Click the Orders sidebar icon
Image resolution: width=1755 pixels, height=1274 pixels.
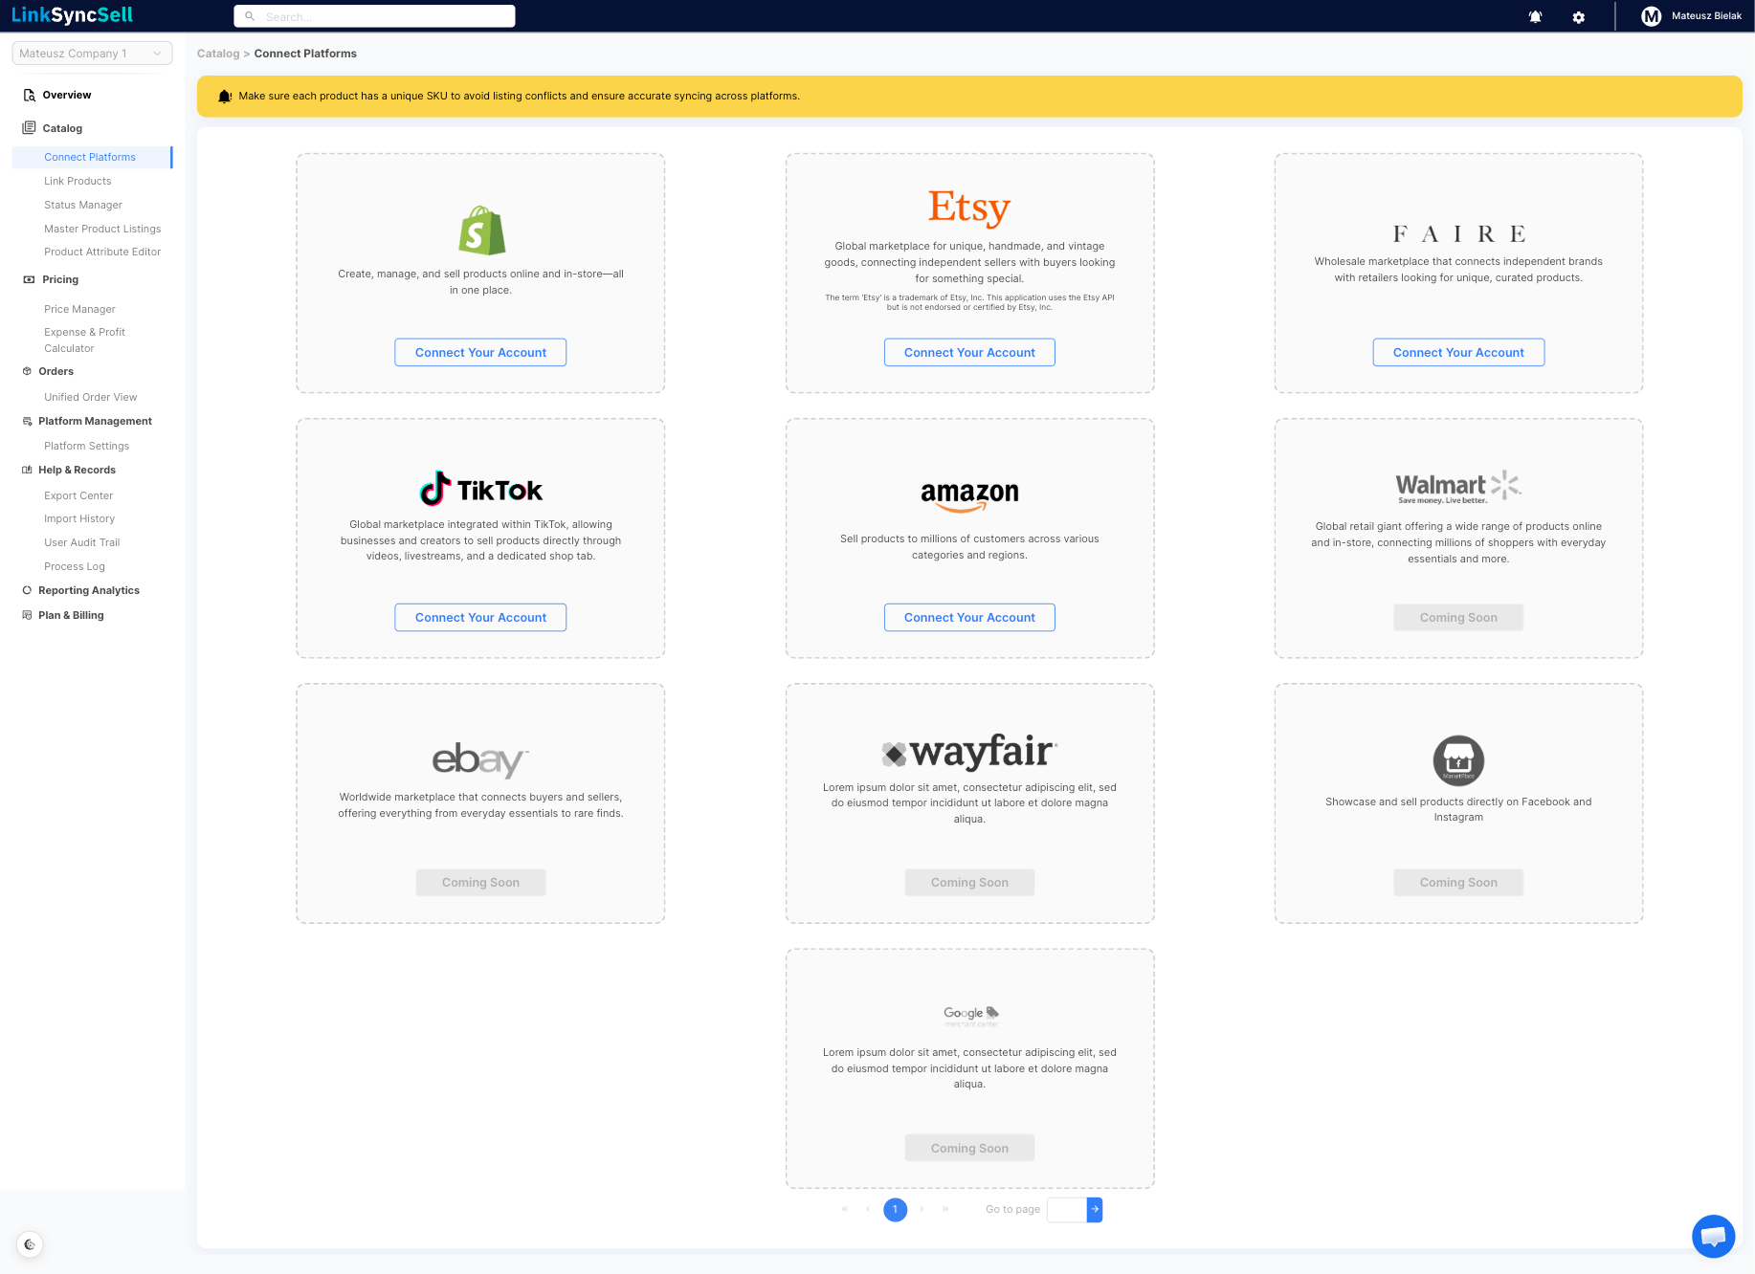point(27,371)
